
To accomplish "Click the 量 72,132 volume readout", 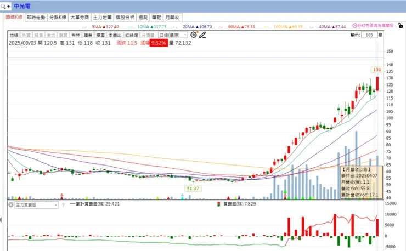I will click(180, 43).
